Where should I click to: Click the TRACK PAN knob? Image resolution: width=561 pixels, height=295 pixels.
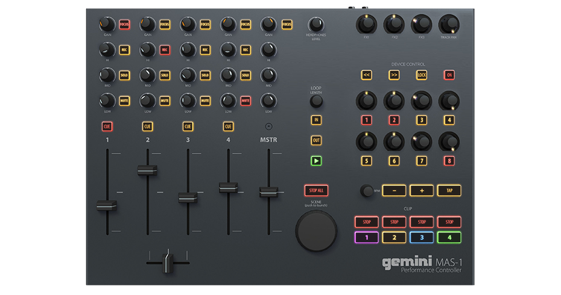click(449, 24)
